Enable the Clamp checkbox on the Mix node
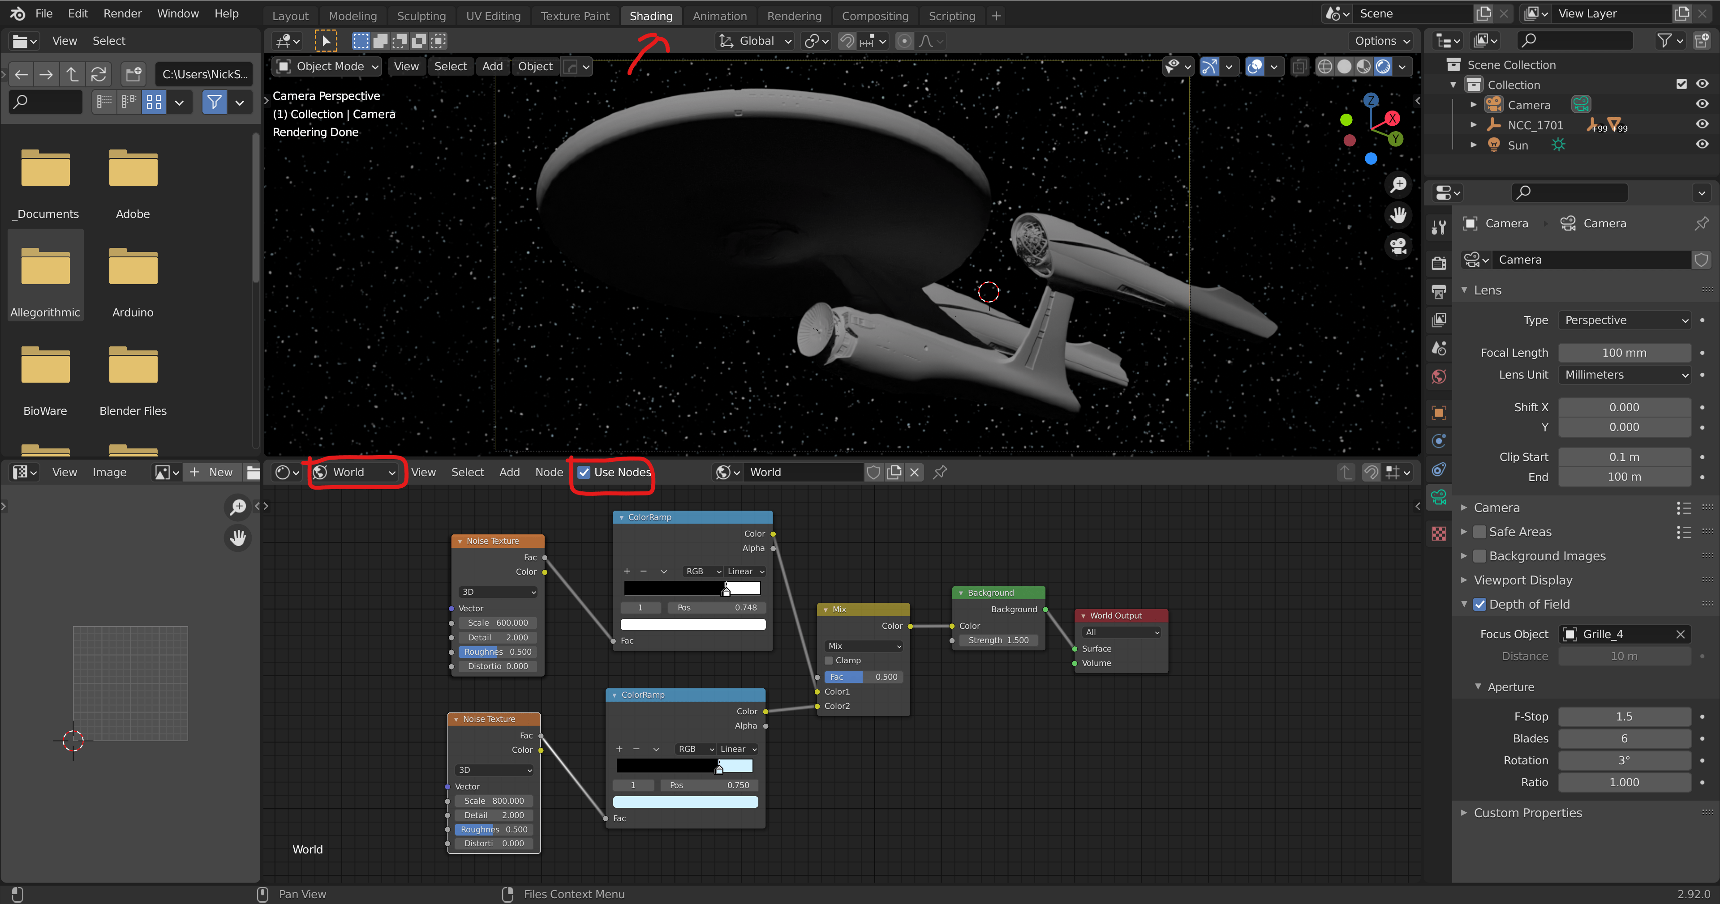The height and width of the screenshot is (904, 1720). (829, 661)
